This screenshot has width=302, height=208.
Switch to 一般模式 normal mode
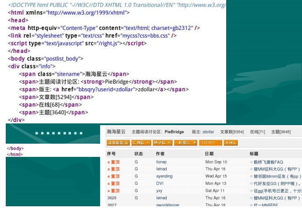coord(186,143)
